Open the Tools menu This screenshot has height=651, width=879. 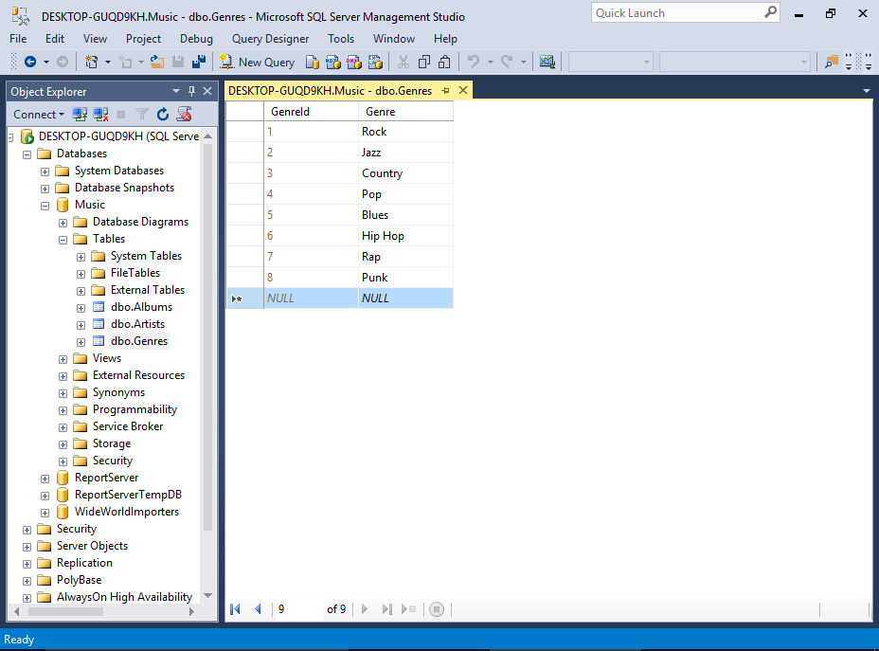(341, 39)
